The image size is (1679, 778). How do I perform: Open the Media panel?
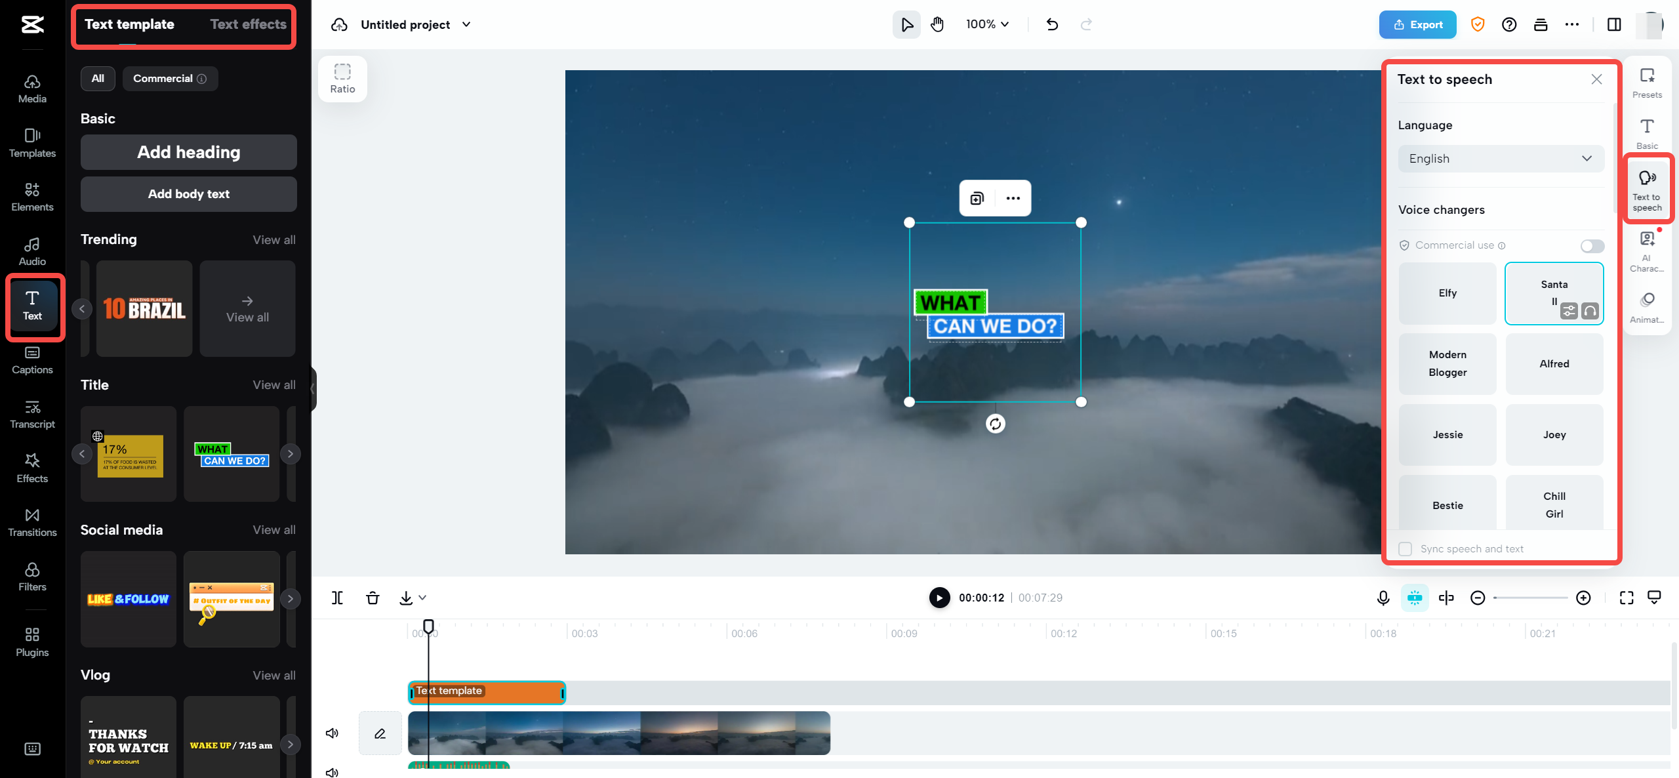pyautogui.click(x=31, y=88)
